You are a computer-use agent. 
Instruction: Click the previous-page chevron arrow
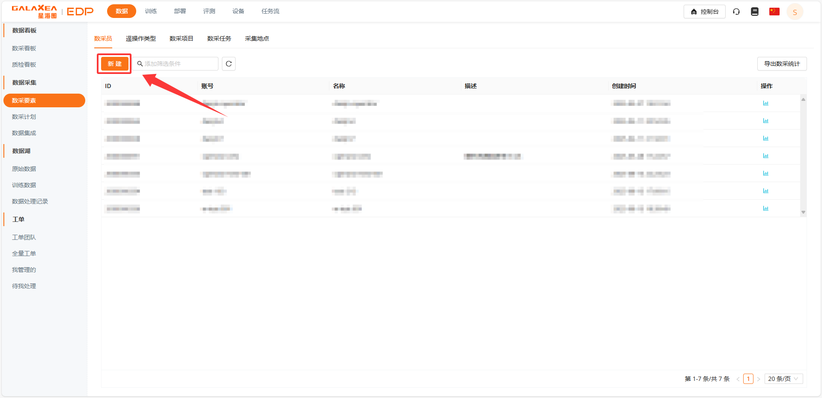(738, 378)
